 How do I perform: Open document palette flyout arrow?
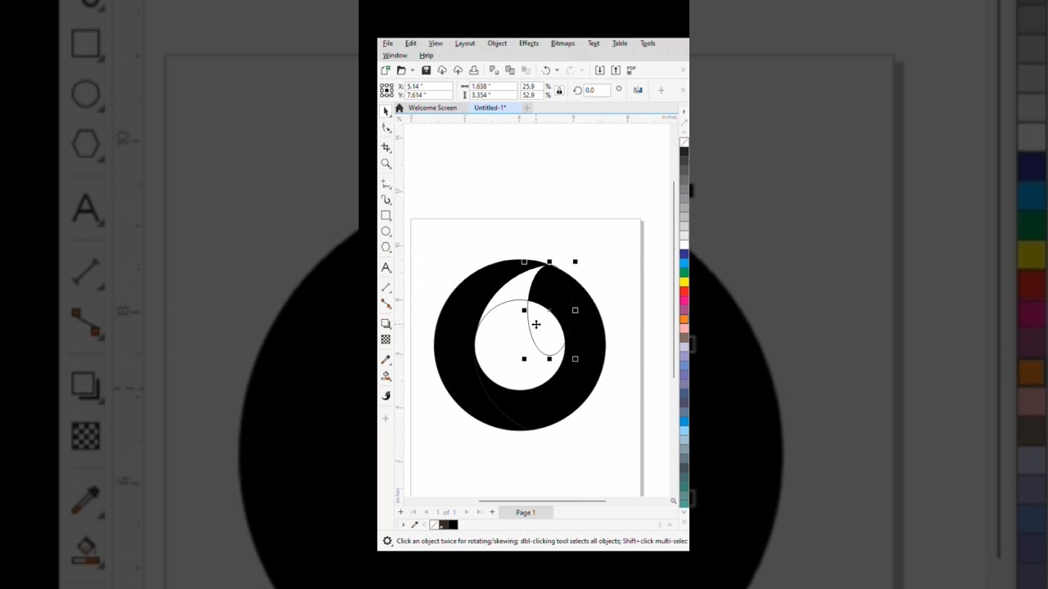click(x=403, y=524)
